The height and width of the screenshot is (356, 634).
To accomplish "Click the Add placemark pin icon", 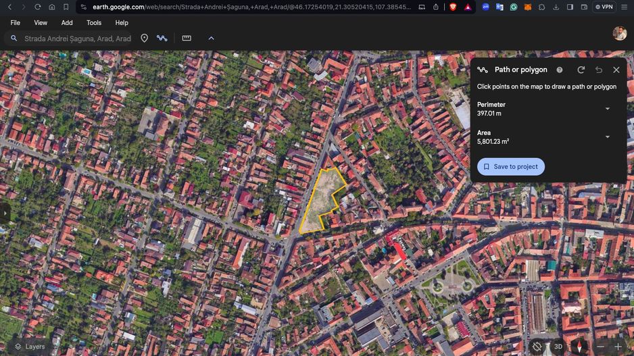I will point(144,39).
